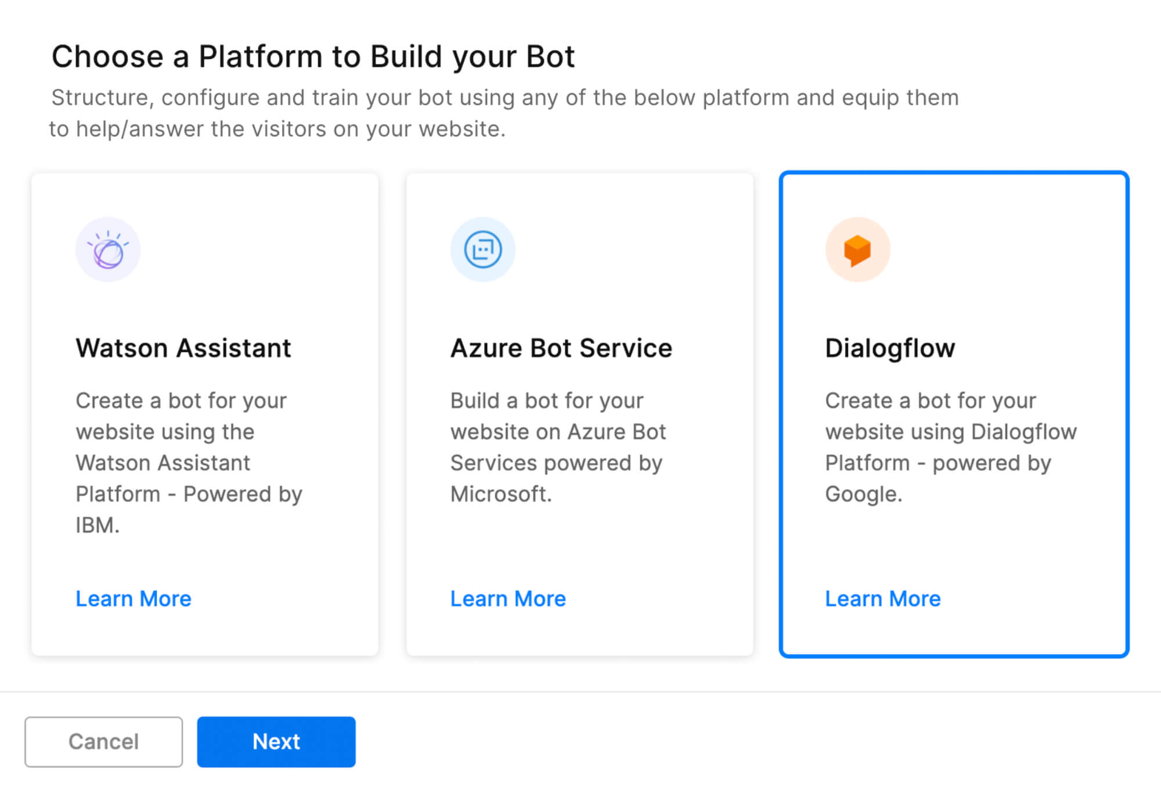This screenshot has height=787, width=1161.
Task: Open Learn More for Watson Assistant
Action: pyautogui.click(x=134, y=598)
